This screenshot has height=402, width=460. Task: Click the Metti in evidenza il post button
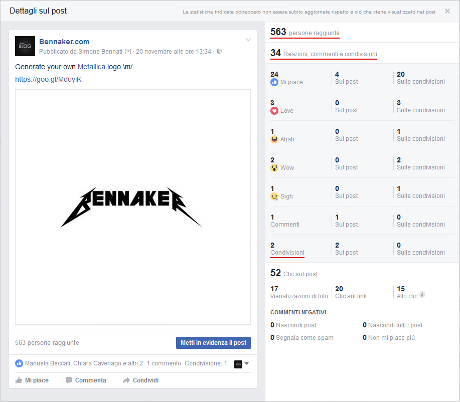213,343
